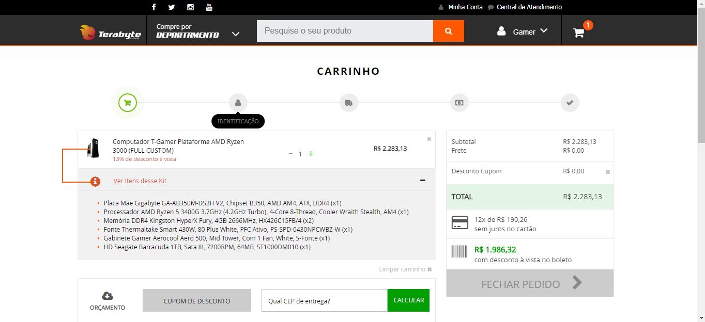Screen dimensions: 705x322
Task: Open the Gamer user account dropdown
Action: (x=523, y=31)
